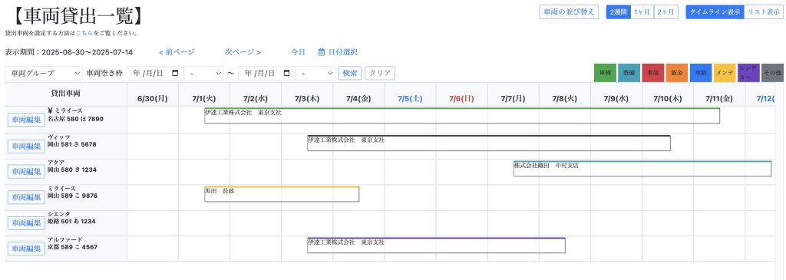Switch range to 1ヶ月
This screenshot has height=280, width=786.
point(642,12)
